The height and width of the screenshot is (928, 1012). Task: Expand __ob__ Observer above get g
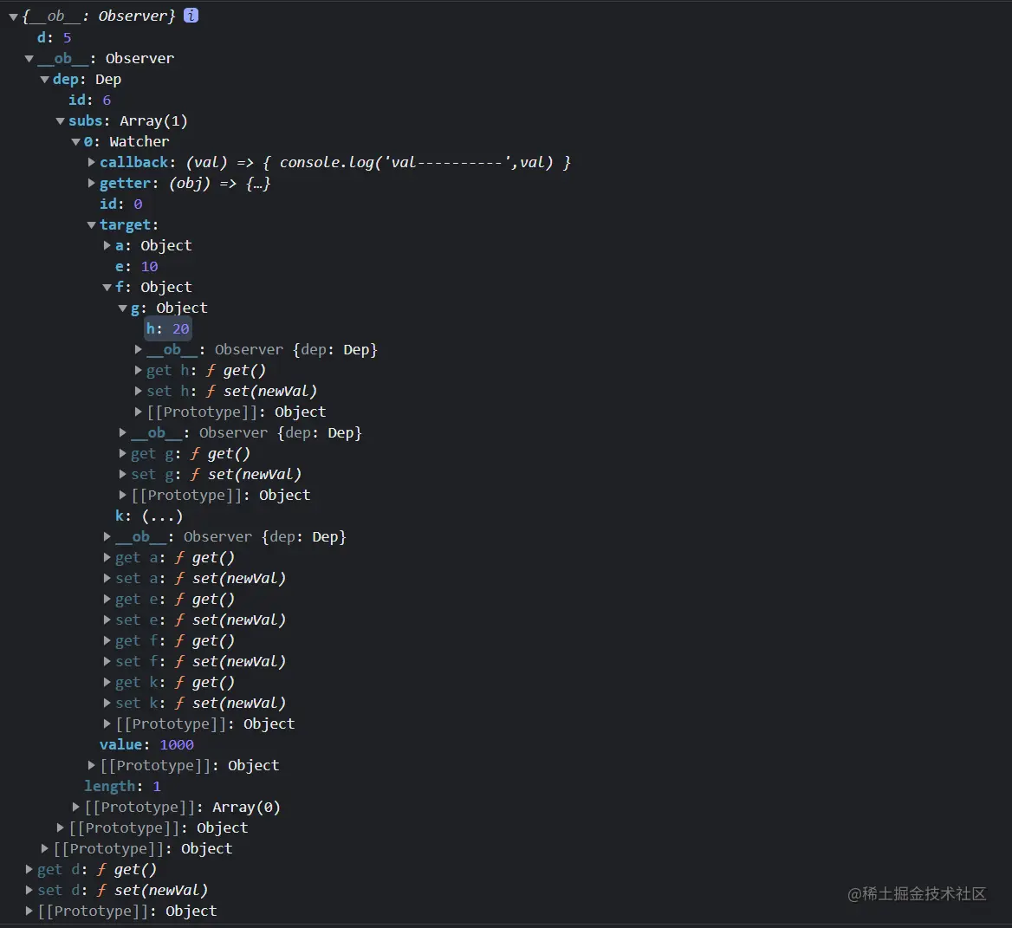(x=123, y=433)
